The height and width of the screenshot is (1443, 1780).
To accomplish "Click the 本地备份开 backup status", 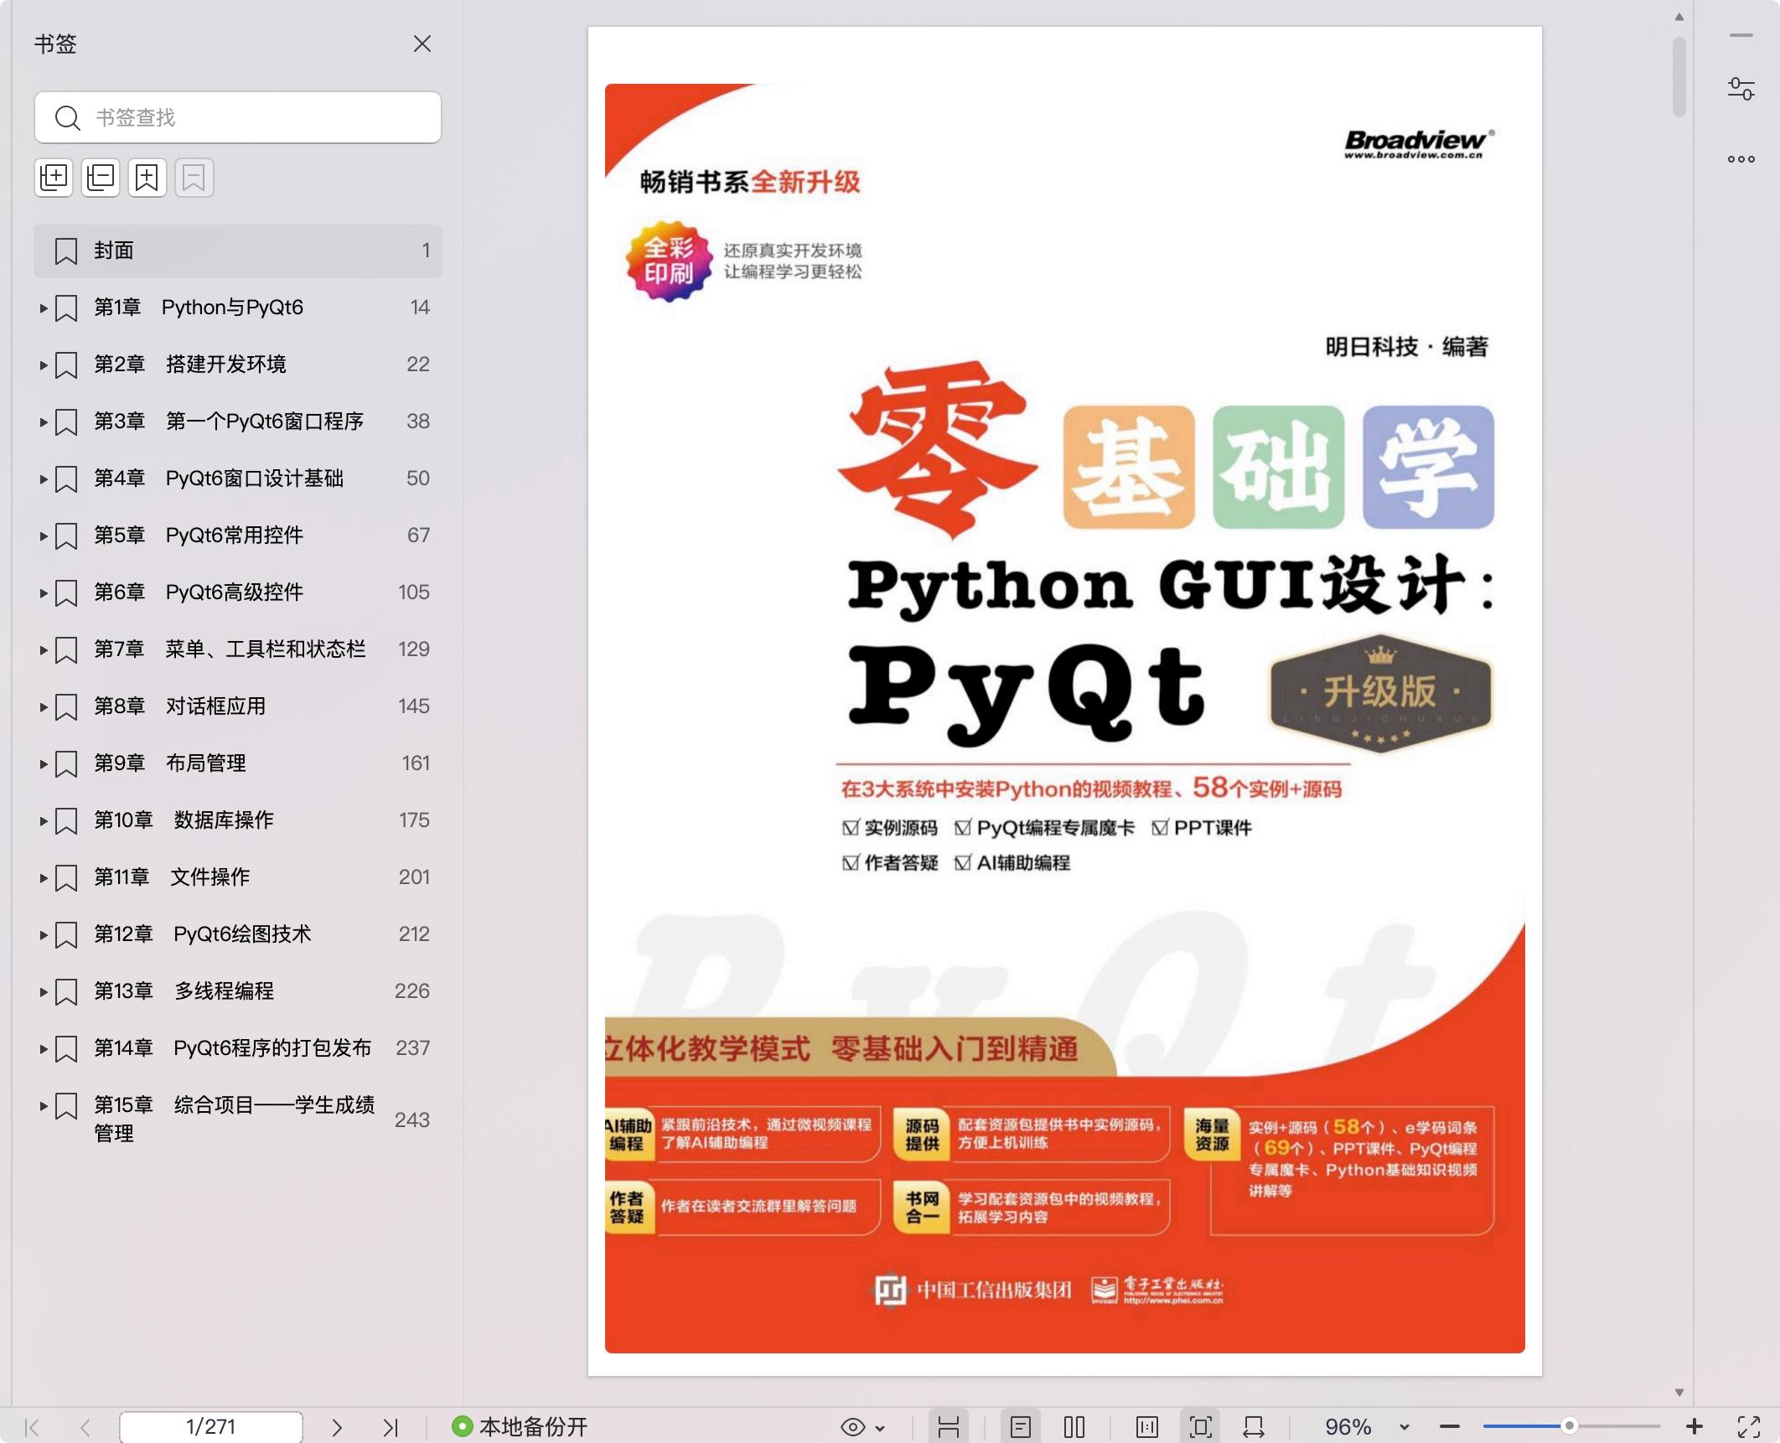I will (x=520, y=1427).
